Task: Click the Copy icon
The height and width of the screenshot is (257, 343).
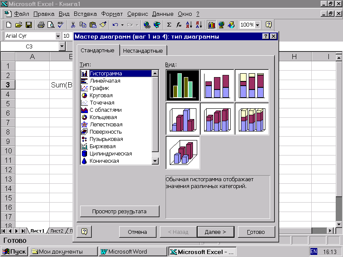Action: pyautogui.click(x=83, y=25)
